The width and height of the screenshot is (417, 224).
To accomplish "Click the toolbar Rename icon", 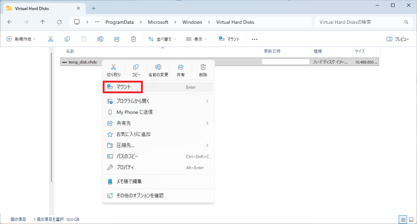I will [x=100, y=39].
